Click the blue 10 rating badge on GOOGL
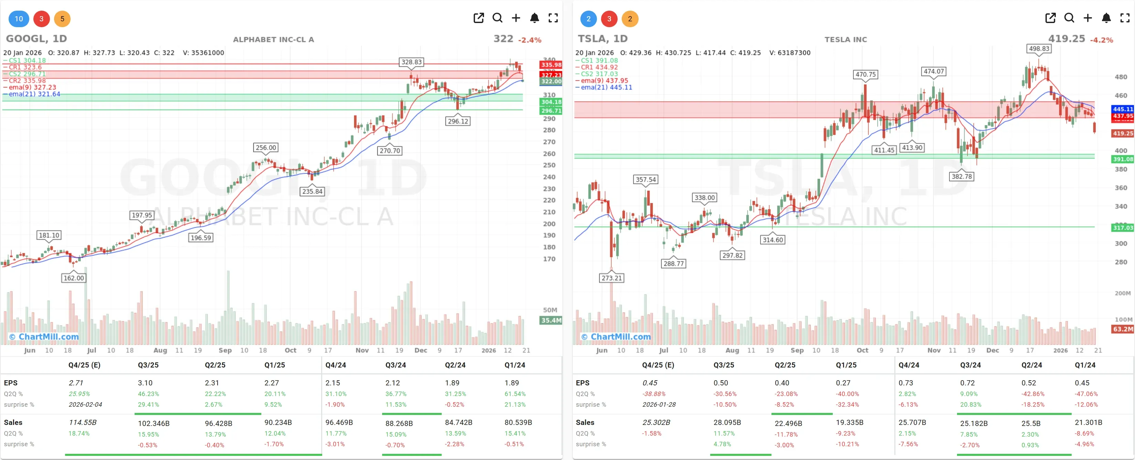The width and height of the screenshot is (1135, 460). 19,19
